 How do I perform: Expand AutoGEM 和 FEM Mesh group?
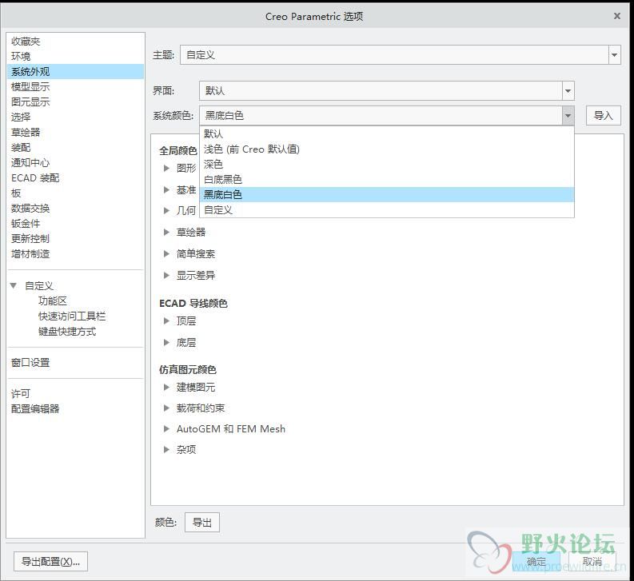coord(166,429)
